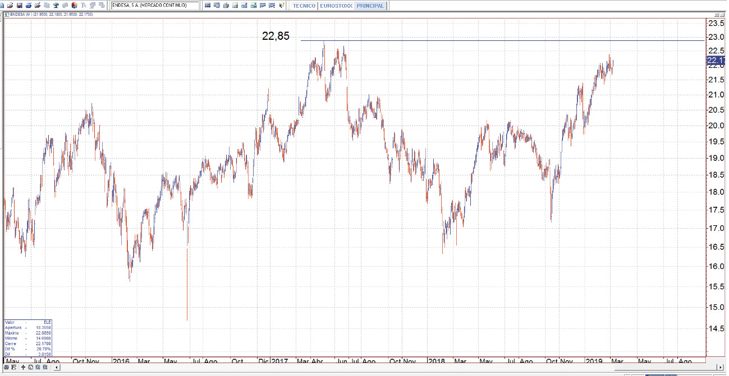Click the open folder icon in toolbar
729x376 pixels.
click(x=10, y=5)
